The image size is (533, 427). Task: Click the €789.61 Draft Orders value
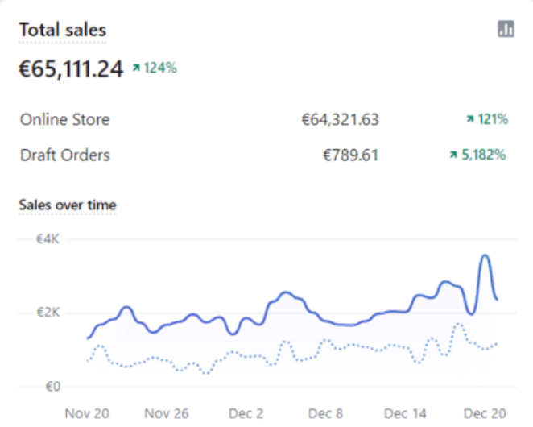click(x=350, y=155)
